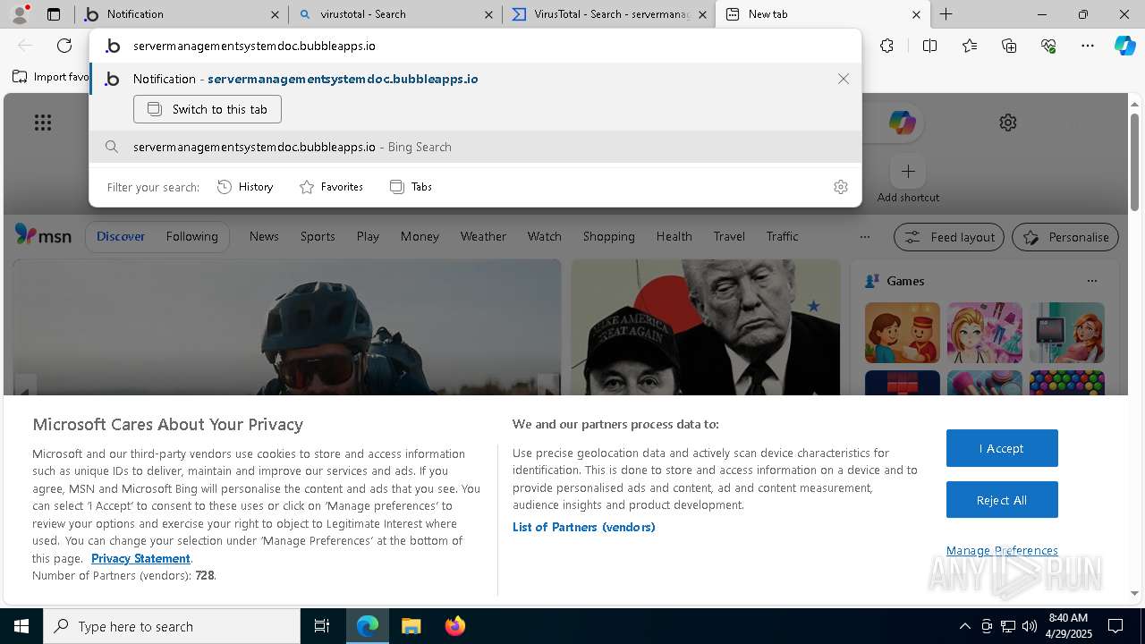Open the Sports category
Image resolution: width=1145 pixels, height=644 pixels.
click(x=318, y=236)
